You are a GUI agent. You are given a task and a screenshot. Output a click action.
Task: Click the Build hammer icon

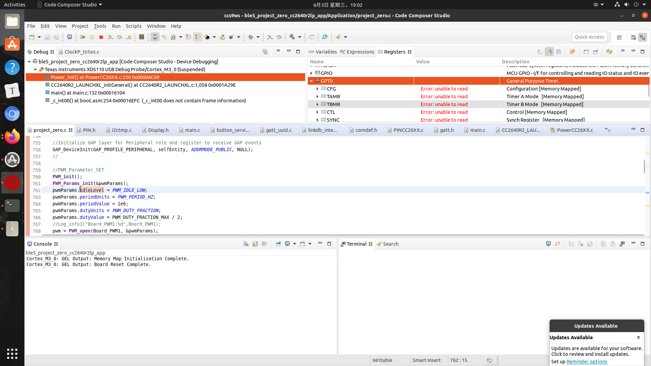click(x=292, y=37)
